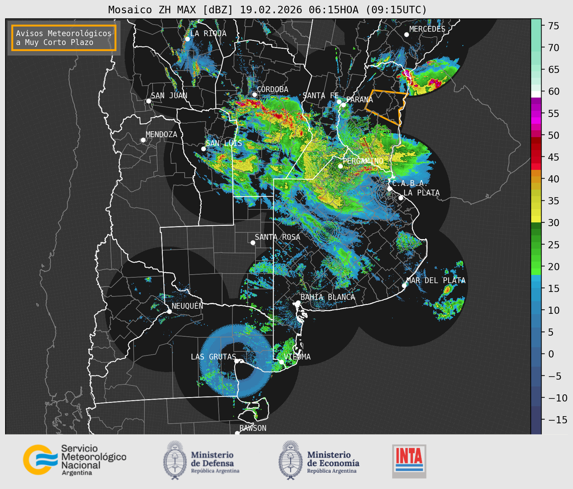The width and height of the screenshot is (573, 489).
Task: Click the PARANÁ city marker dot
Action: [x=343, y=104]
